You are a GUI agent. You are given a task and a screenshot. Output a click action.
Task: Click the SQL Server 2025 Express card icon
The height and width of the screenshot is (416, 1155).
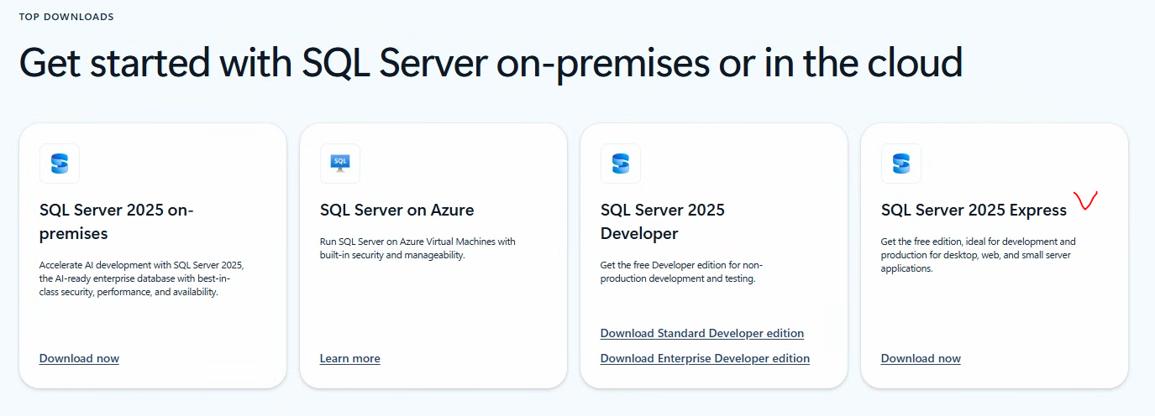pos(901,164)
